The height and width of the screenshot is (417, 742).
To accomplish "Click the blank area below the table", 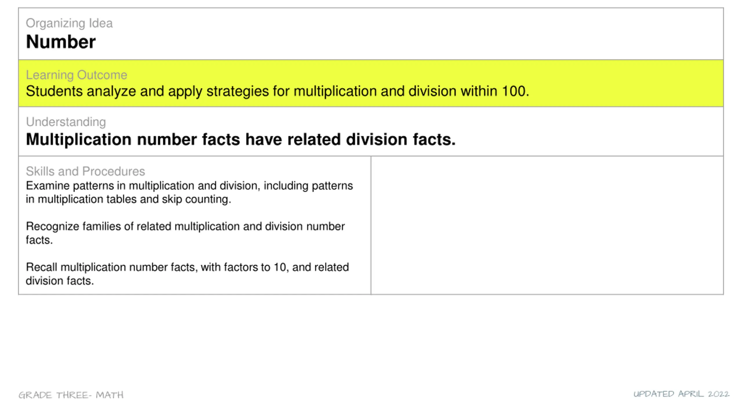I will click(371, 342).
